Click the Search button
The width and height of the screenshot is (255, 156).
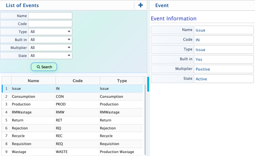pos(44,67)
